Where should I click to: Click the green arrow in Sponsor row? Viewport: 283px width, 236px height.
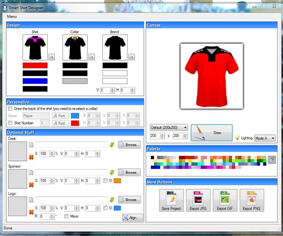112,172
